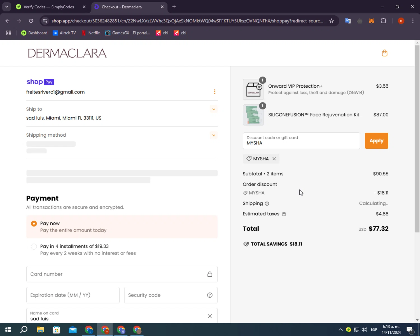View site information icon in address bar

tap(45, 21)
